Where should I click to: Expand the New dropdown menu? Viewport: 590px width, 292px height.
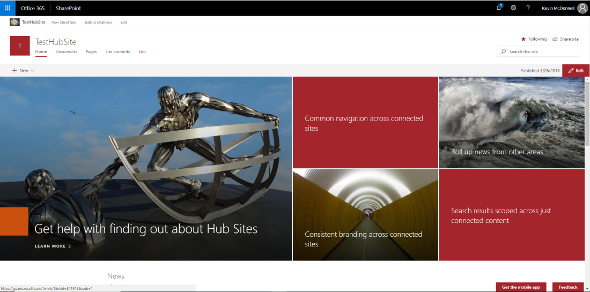pos(24,71)
